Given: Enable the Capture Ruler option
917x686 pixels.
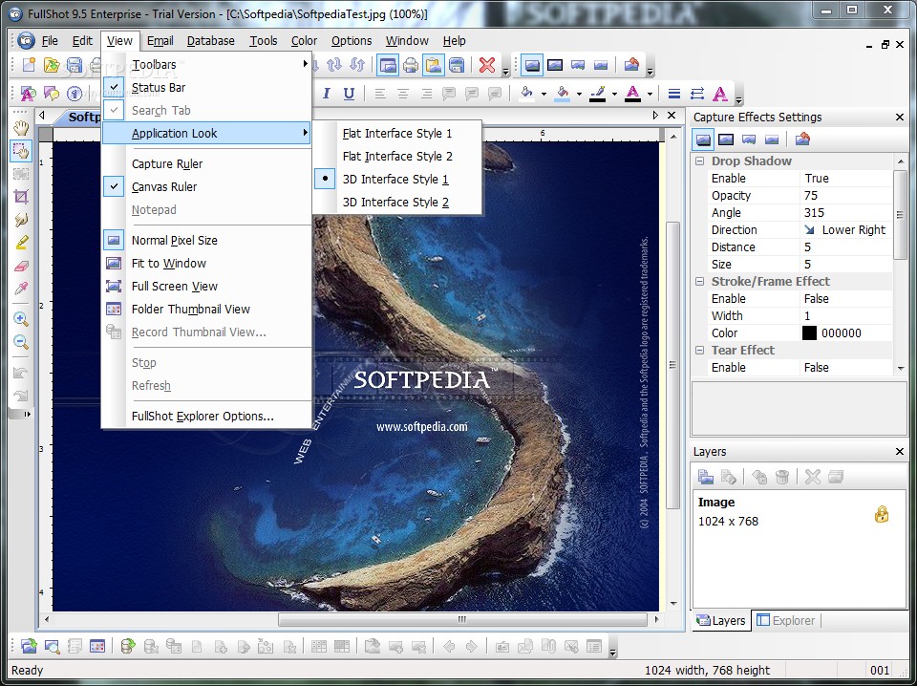Looking at the screenshot, I should click(206, 164).
